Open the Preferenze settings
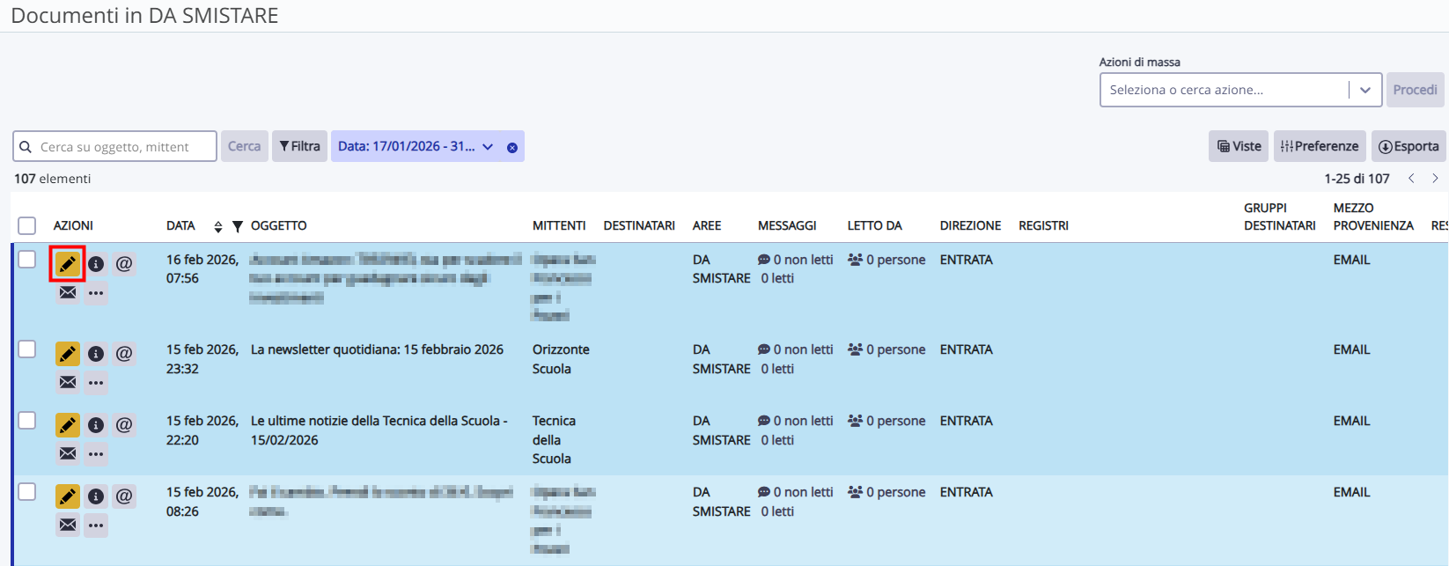 pyautogui.click(x=1319, y=147)
